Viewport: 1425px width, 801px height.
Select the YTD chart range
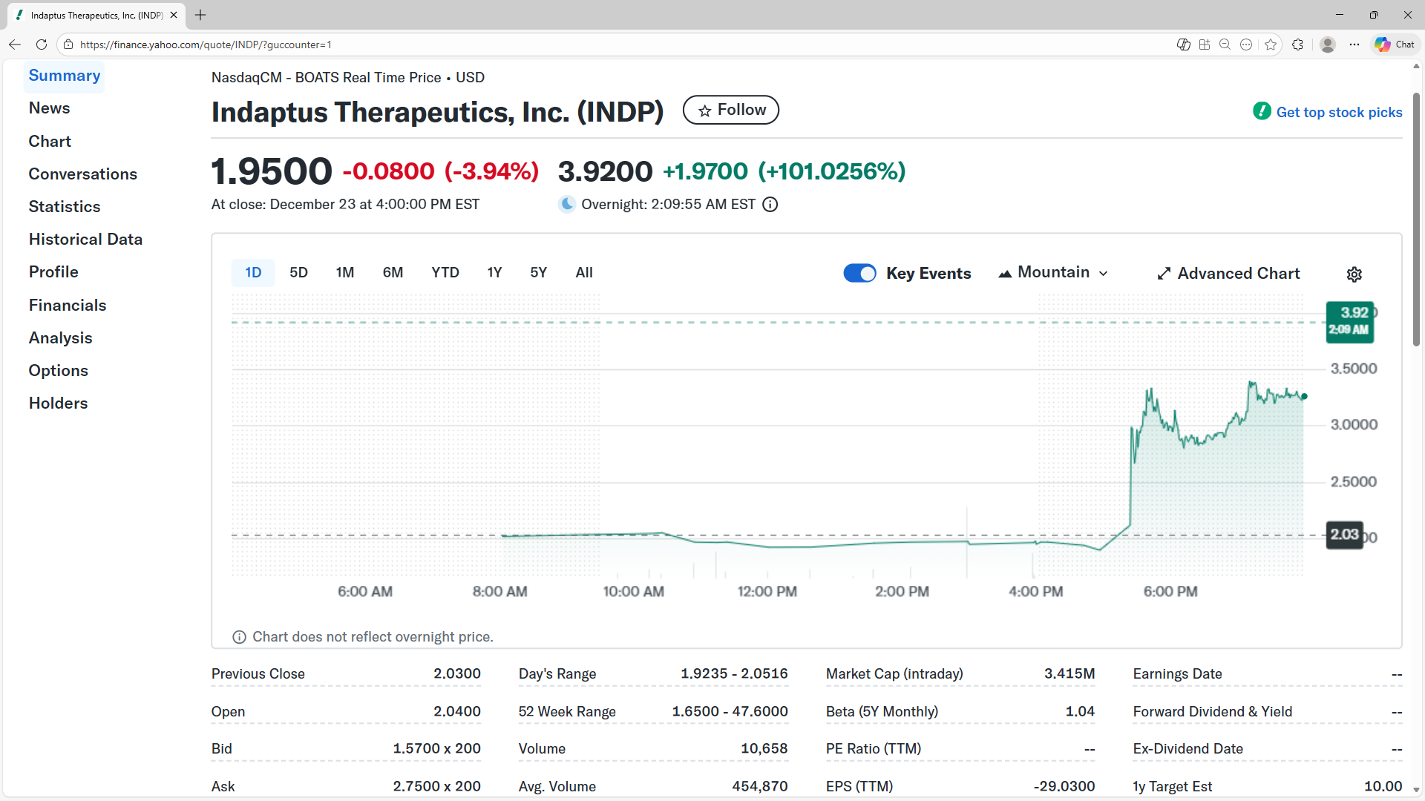point(445,272)
